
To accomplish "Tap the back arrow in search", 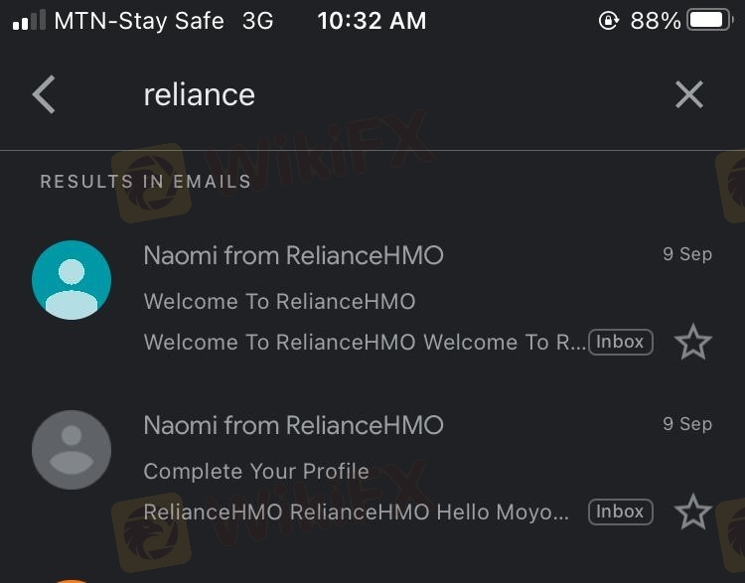I will [x=44, y=95].
